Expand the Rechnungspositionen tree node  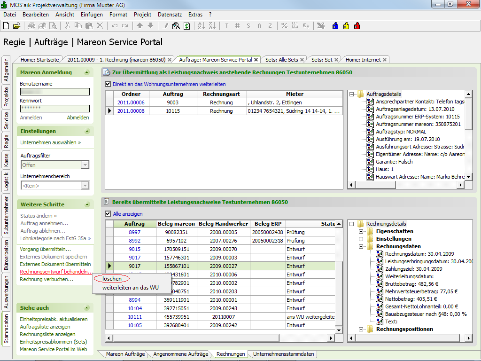click(361, 329)
